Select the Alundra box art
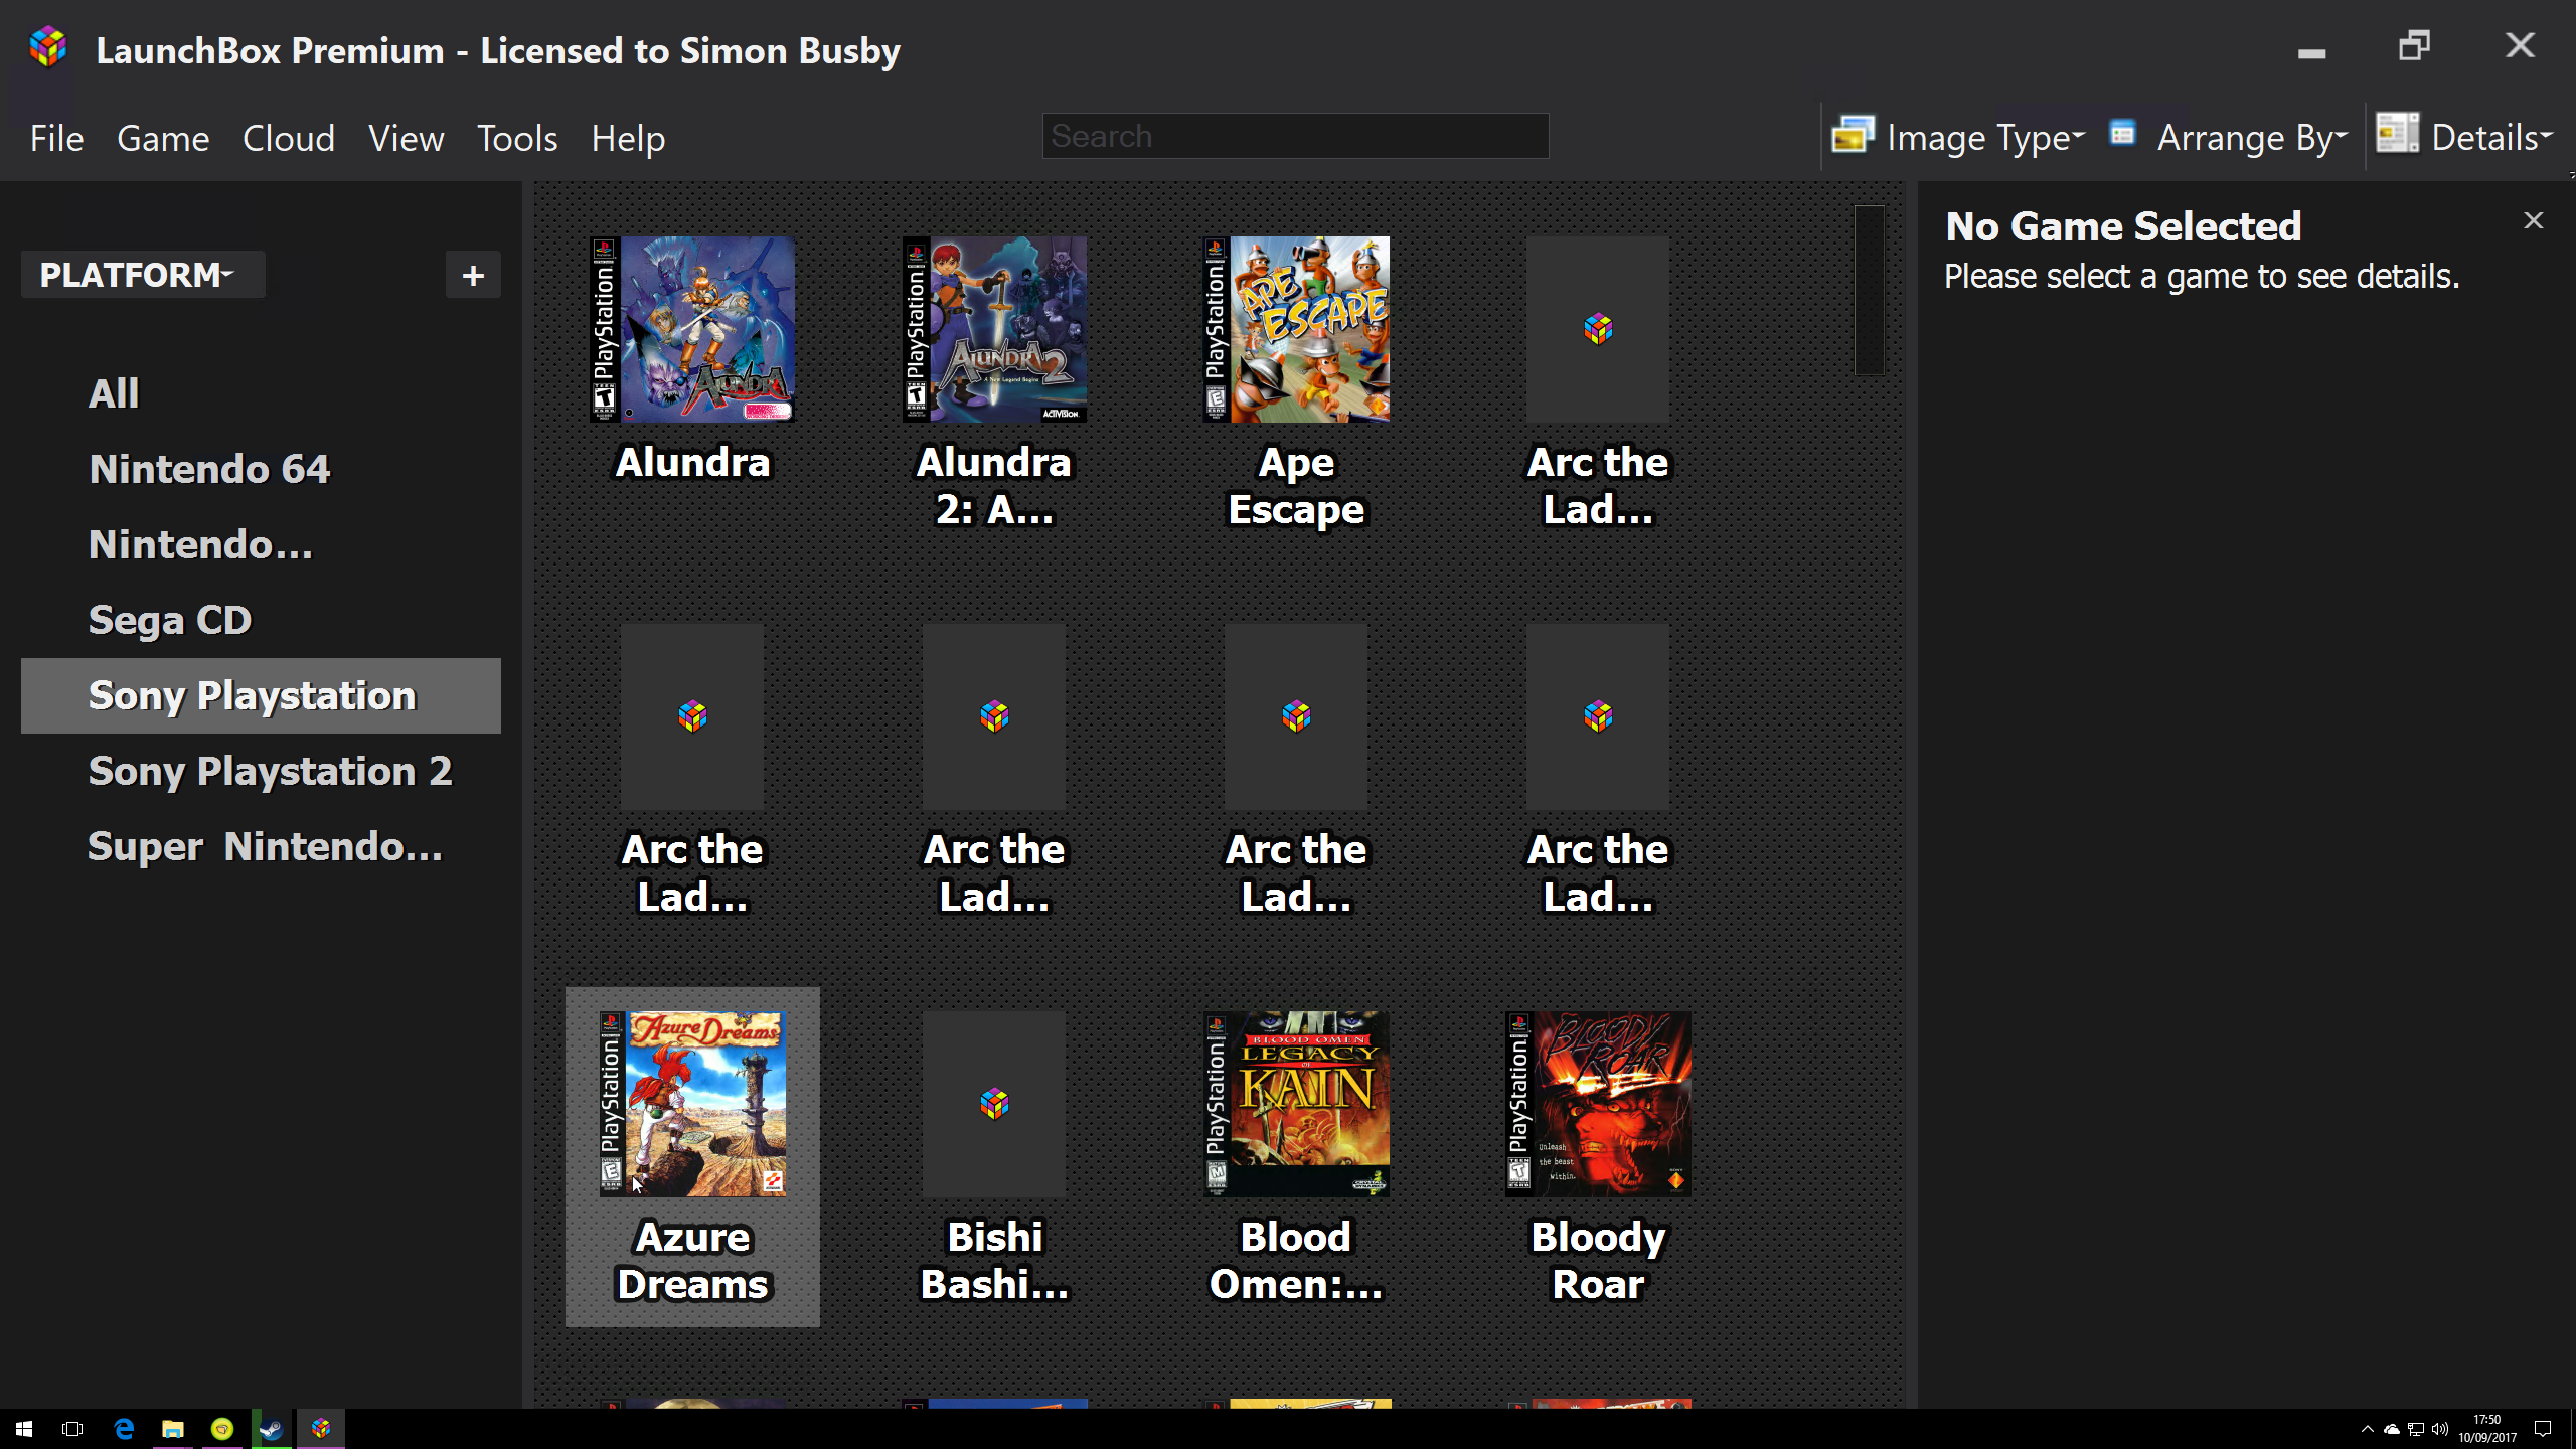 click(692, 329)
